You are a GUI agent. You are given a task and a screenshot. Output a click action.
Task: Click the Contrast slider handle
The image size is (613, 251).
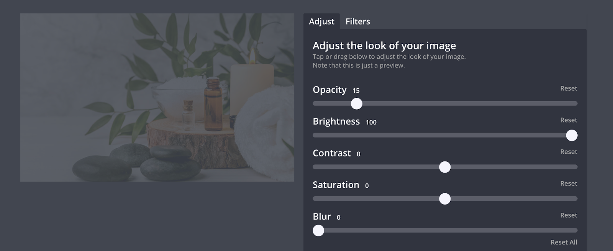tap(444, 167)
